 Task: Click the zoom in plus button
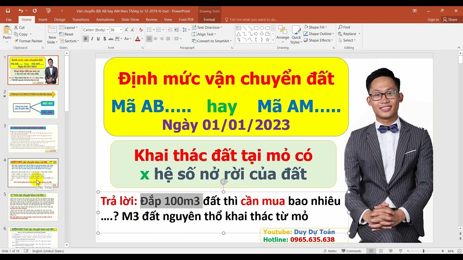coord(442,251)
